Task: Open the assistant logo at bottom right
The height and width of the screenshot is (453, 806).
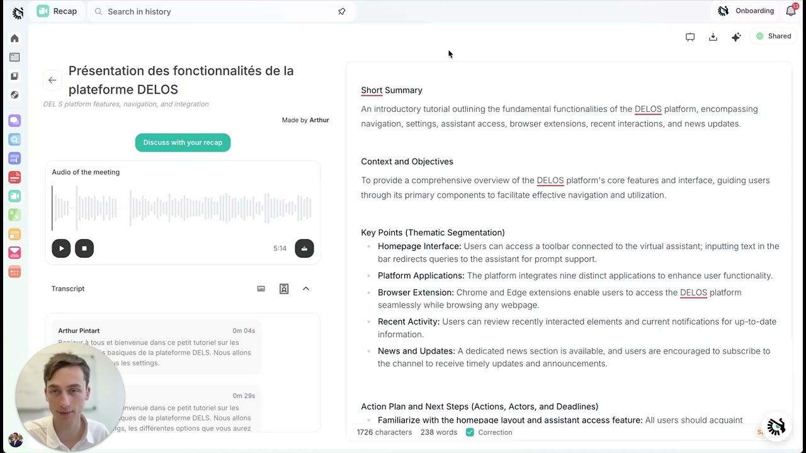Action: click(776, 427)
